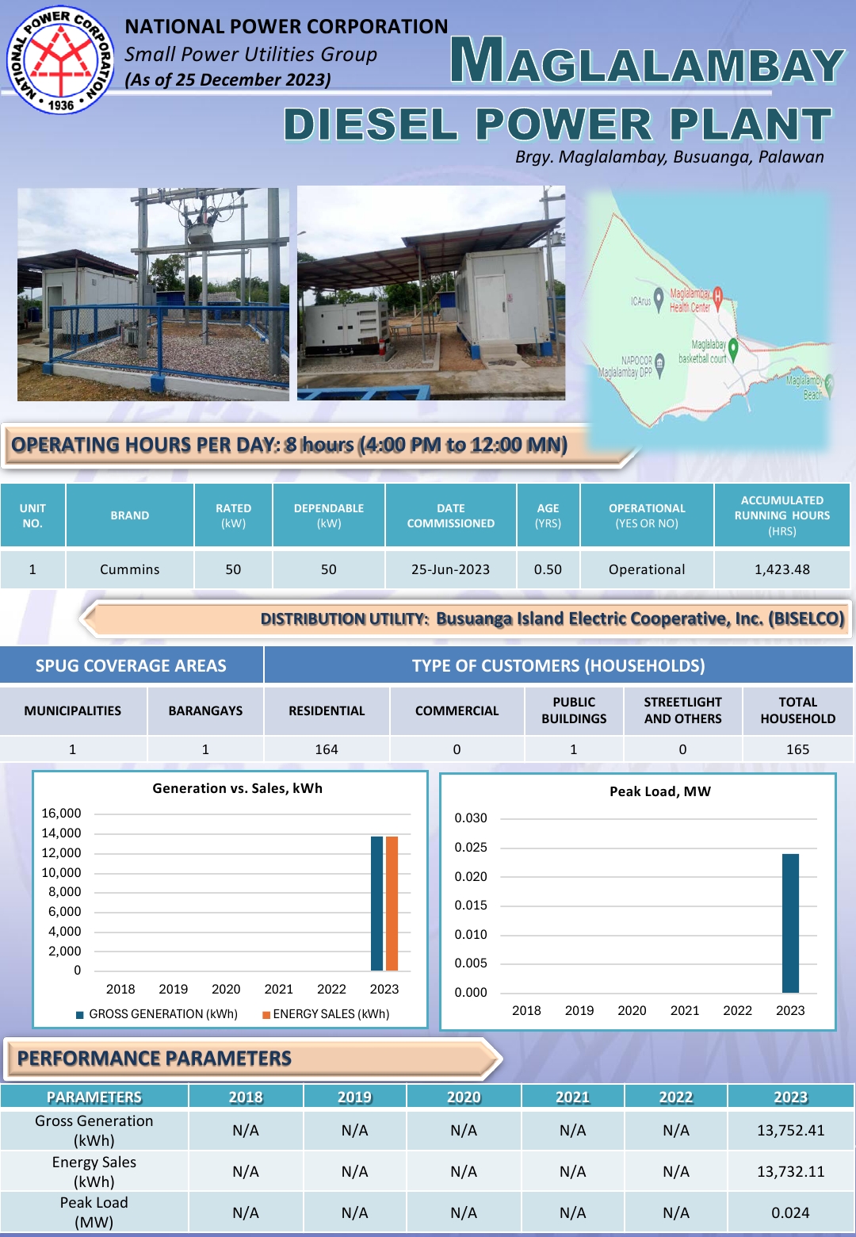Image resolution: width=856 pixels, height=1237 pixels.
Task: Click the '25-Jun-2023' commissioned date cell
Action: (450, 569)
